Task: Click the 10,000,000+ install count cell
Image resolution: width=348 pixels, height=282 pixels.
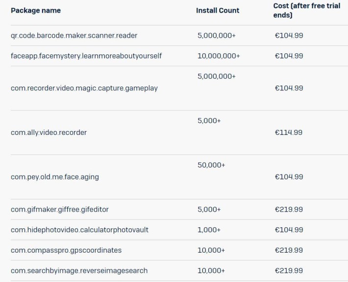Action: click(219, 56)
